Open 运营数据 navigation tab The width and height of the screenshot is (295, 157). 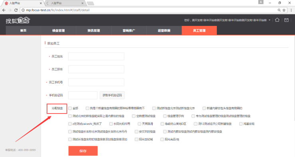[164, 30]
